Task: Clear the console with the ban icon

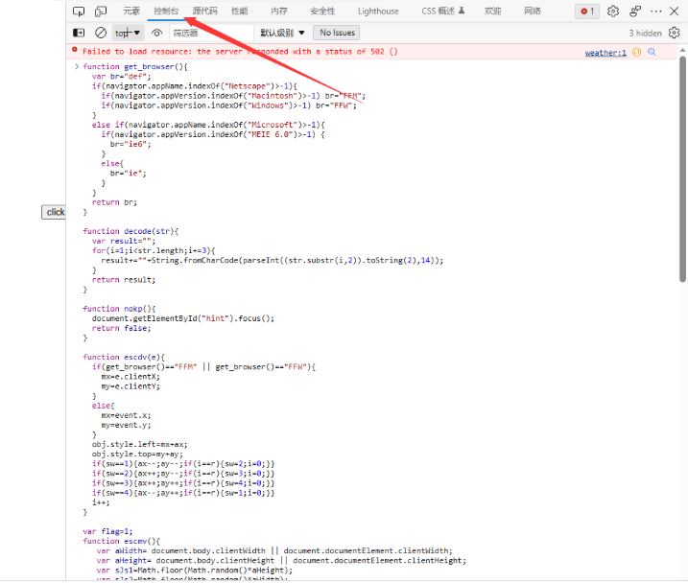Action: (101, 33)
